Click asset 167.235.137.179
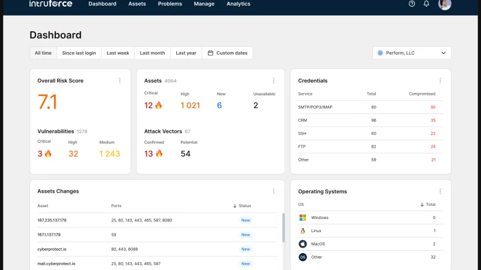This screenshot has width=481, height=270. tap(52, 220)
